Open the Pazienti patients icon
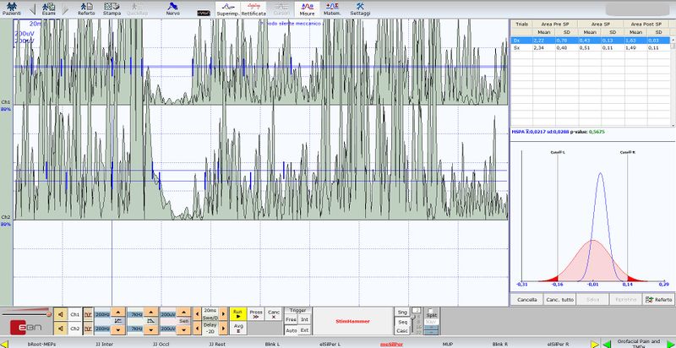This screenshot has height=348, width=676. 11,10
